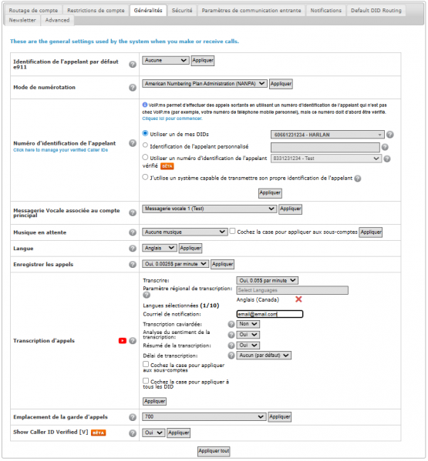Open the Anglais language dropdown
This screenshot has width=428, height=461.
tap(160, 248)
